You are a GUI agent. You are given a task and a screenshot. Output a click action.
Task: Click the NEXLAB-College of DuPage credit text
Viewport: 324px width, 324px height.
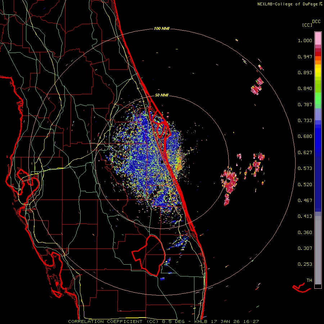pyautogui.click(x=287, y=4)
